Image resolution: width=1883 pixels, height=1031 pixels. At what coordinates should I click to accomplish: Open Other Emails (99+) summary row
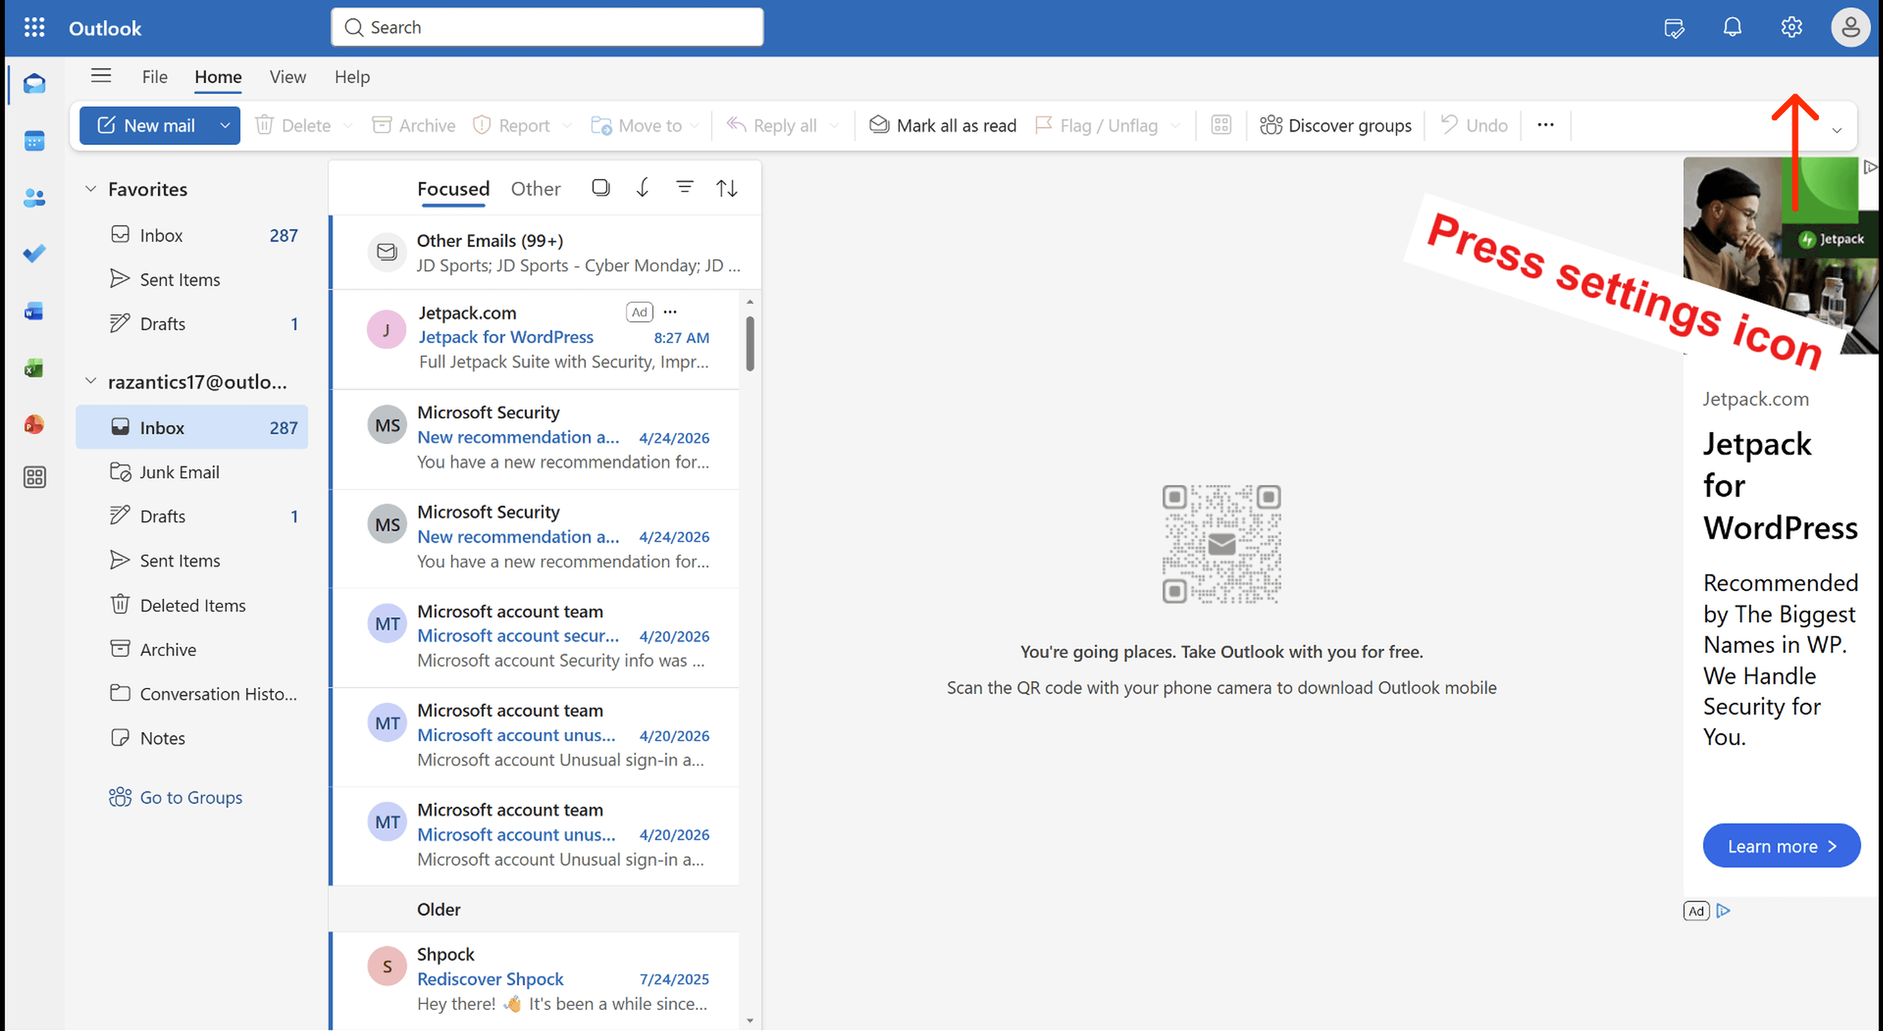547,253
